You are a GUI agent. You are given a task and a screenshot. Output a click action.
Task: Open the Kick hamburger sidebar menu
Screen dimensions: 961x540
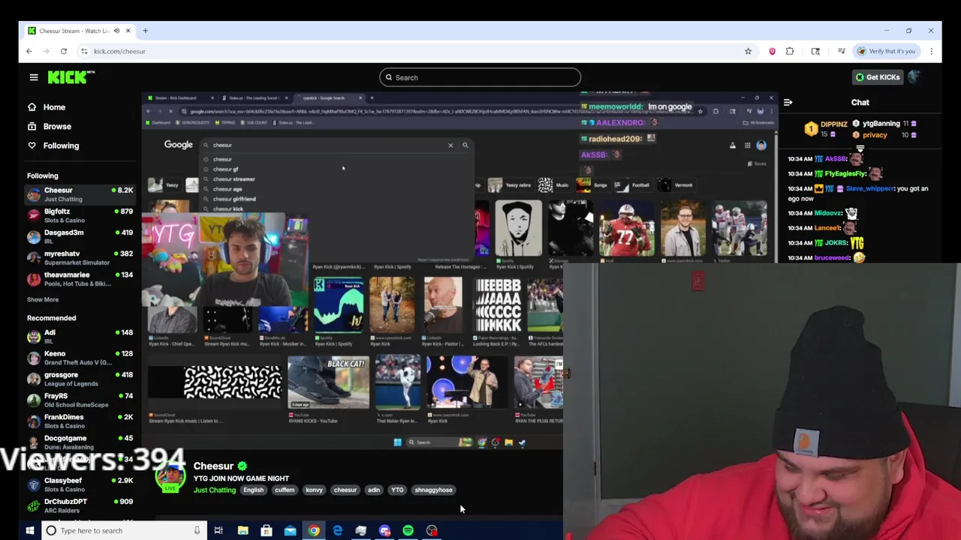[x=34, y=77]
